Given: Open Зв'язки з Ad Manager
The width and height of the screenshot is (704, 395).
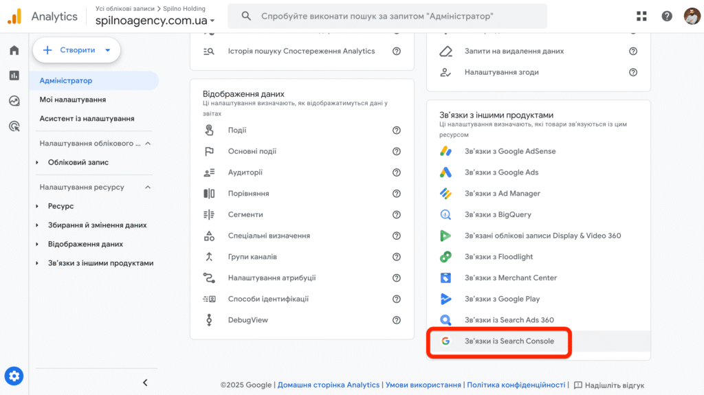Looking at the screenshot, I should click(538, 194).
